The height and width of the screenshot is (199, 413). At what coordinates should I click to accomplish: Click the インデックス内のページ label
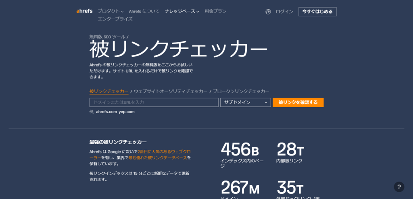(242, 163)
